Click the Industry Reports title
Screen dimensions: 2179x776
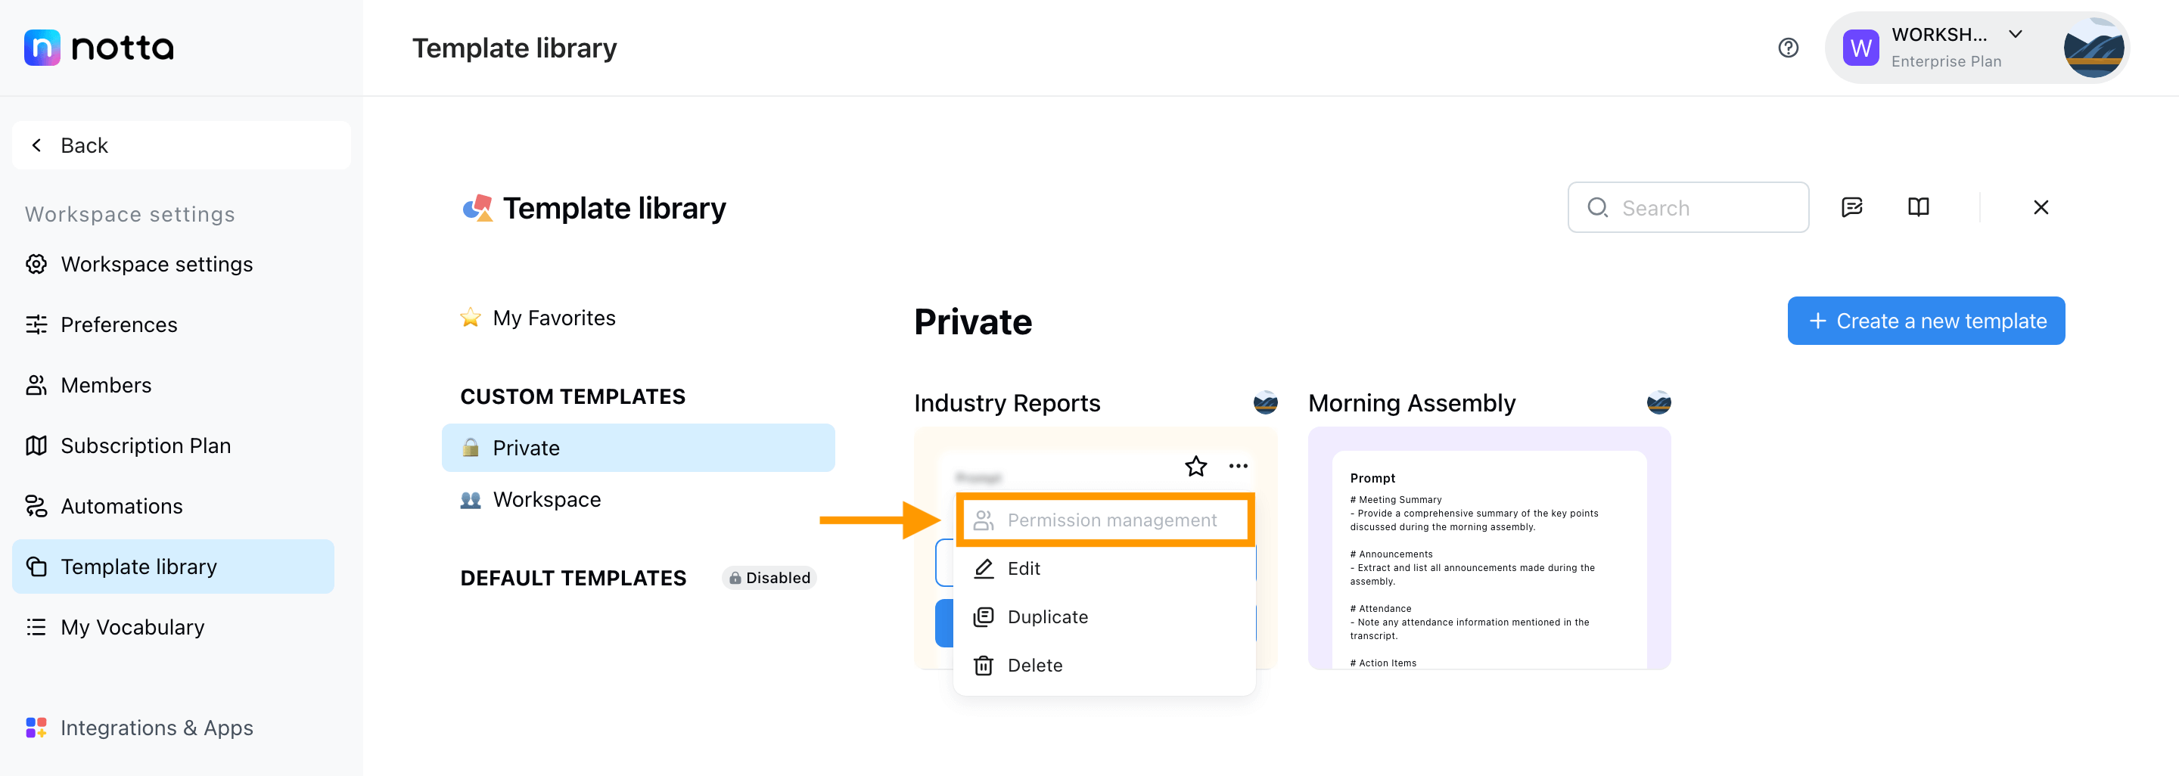1006,403
